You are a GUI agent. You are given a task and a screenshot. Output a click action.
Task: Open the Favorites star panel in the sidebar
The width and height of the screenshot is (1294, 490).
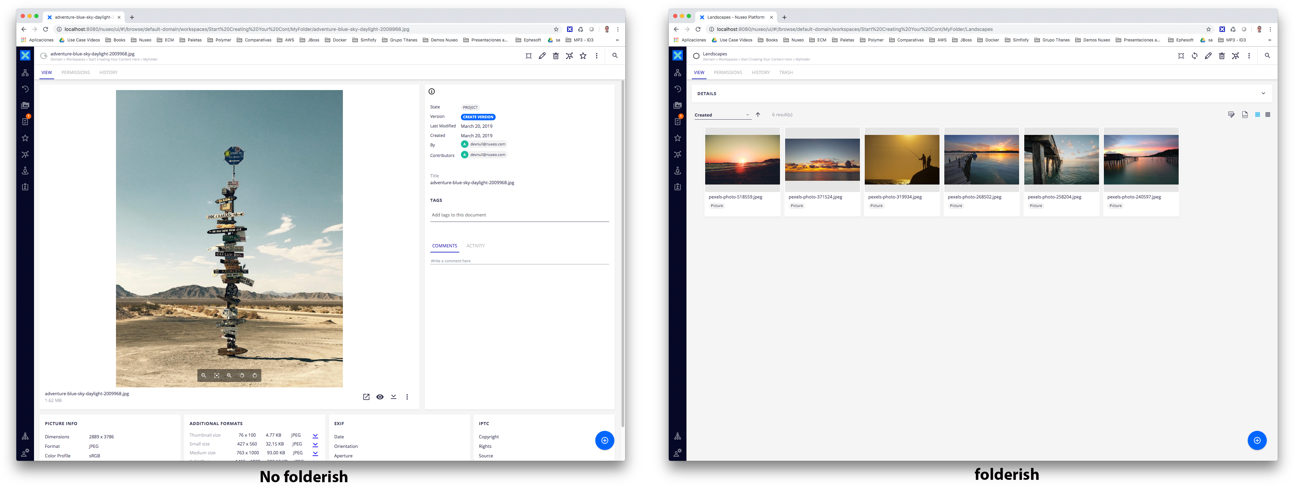pyautogui.click(x=25, y=138)
